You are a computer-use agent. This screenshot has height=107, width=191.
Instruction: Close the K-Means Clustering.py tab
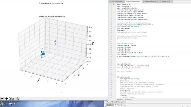159,1
